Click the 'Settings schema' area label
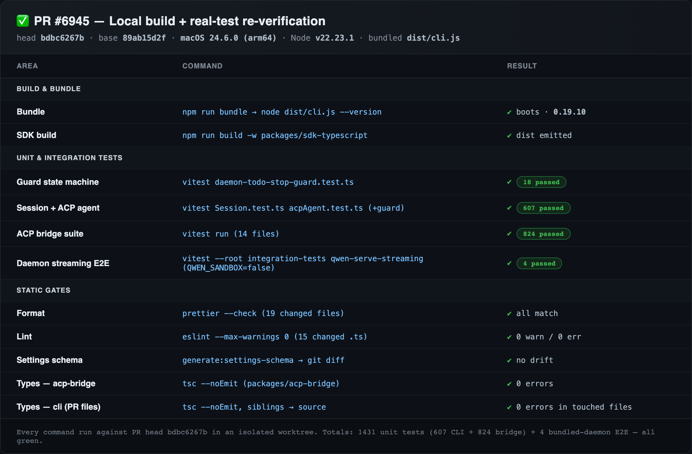692x454 pixels. (50, 360)
